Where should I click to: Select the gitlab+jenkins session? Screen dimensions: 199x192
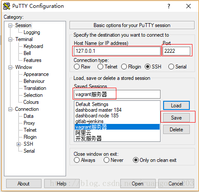coord(117,121)
